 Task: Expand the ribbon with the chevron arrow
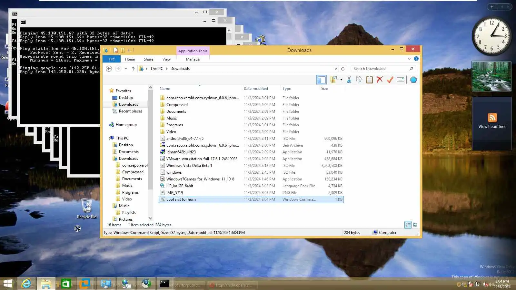pos(409,59)
